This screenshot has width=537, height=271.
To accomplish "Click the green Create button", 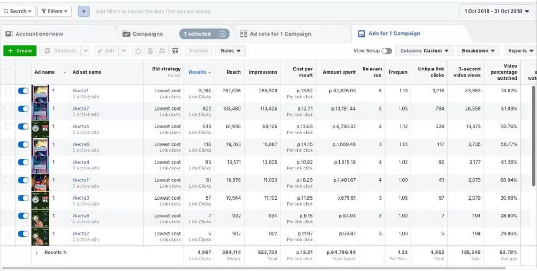I will (20, 51).
